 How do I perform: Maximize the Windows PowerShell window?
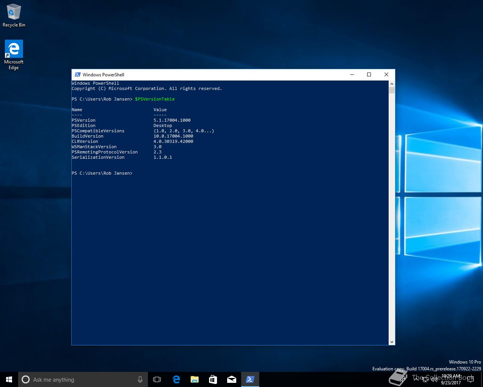(x=369, y=74)
